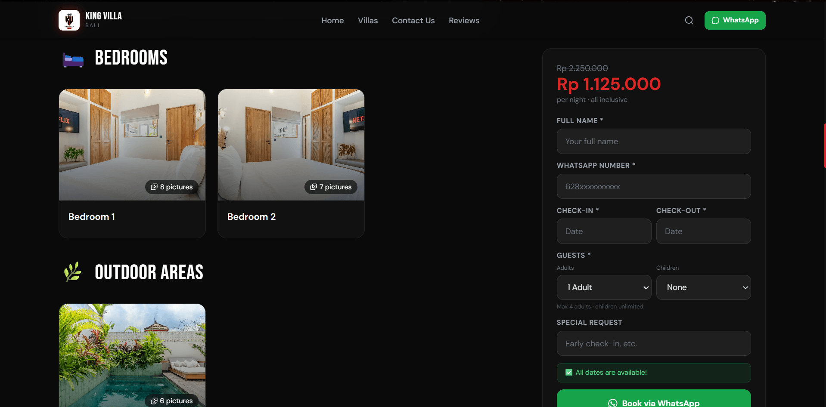Click 'All dates are available!' message
This screenshot has width=826, height=407.
[611, 372]
